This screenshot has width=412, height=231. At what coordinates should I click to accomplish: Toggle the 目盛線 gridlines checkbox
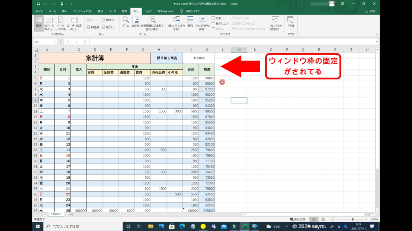click(x=88, y=27)
